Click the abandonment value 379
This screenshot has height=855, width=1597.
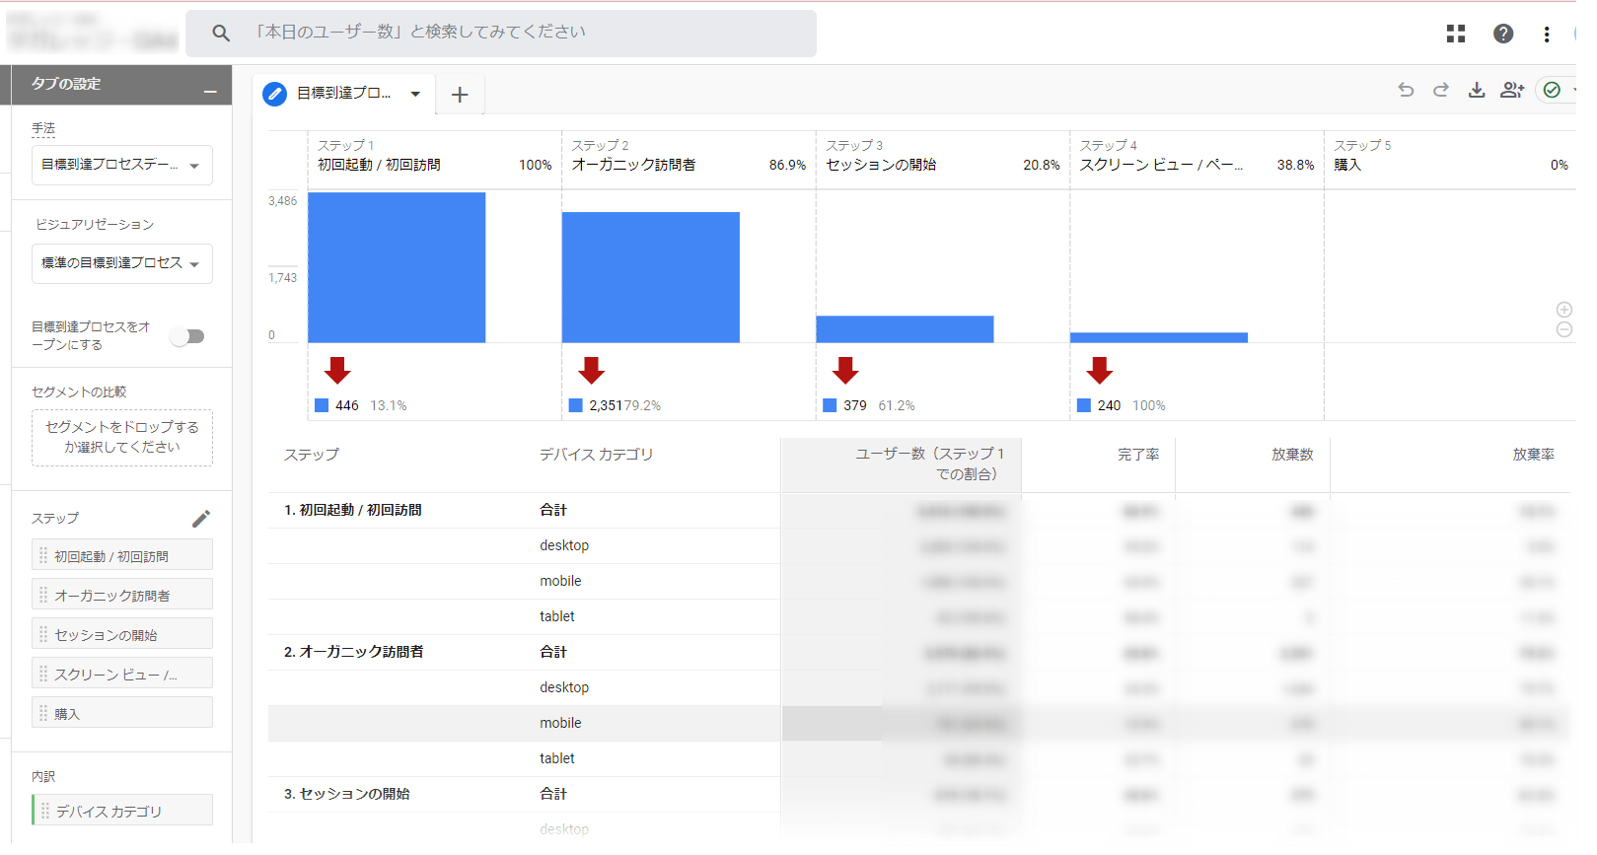(x=855, y=405)
